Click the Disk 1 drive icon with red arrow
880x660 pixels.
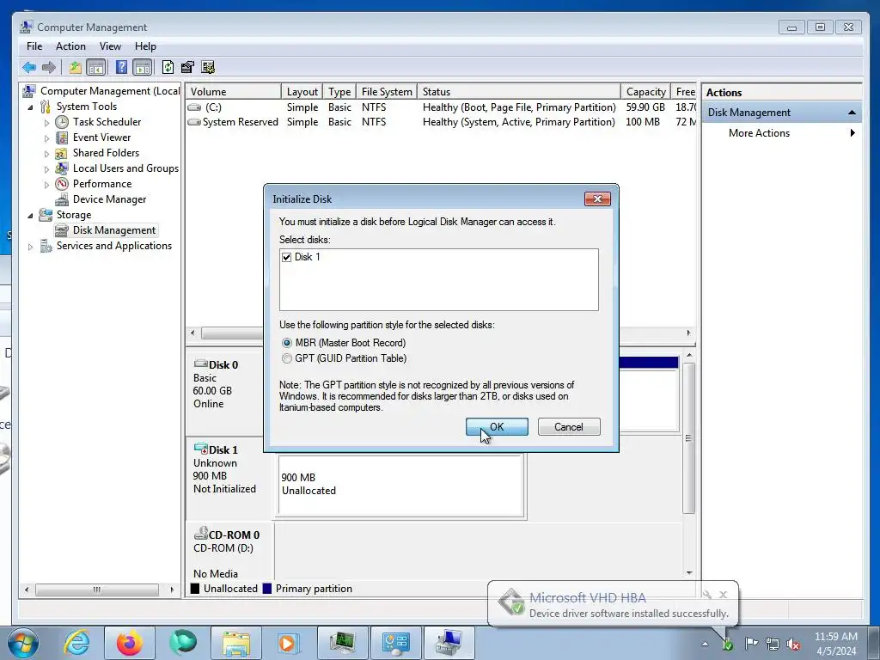200,449
